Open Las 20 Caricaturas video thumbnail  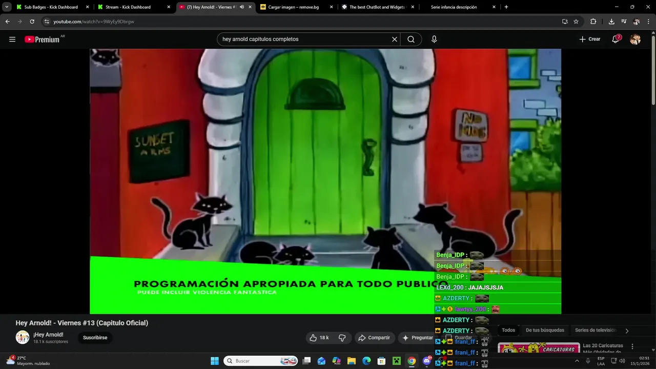(539, 348)
